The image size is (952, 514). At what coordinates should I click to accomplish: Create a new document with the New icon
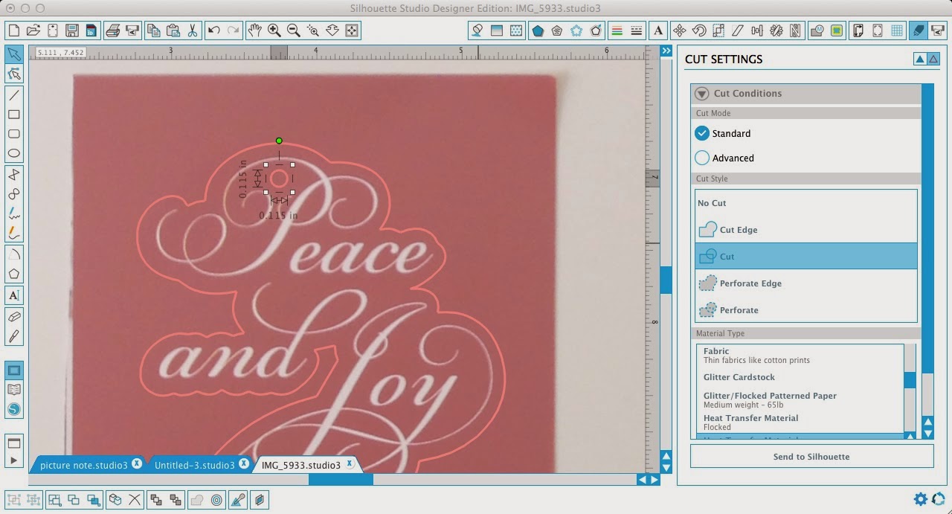click(x=13, y=30)
